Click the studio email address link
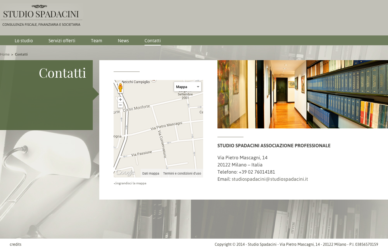Screen dimensions: 388x250 (x=270, y=179)
